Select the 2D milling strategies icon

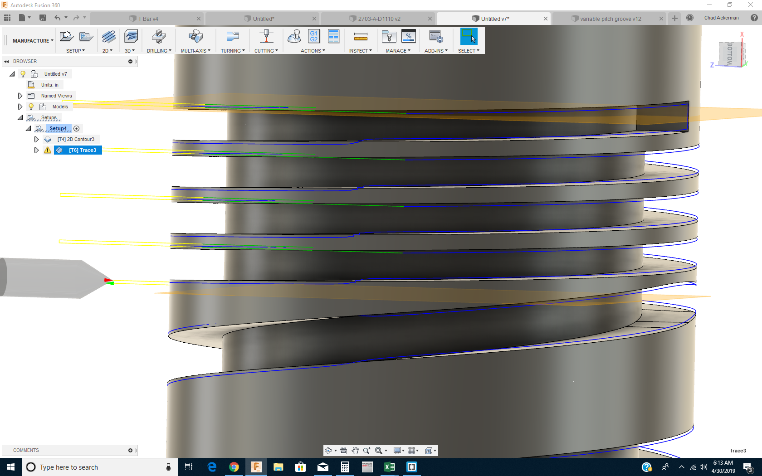point(108,36)
